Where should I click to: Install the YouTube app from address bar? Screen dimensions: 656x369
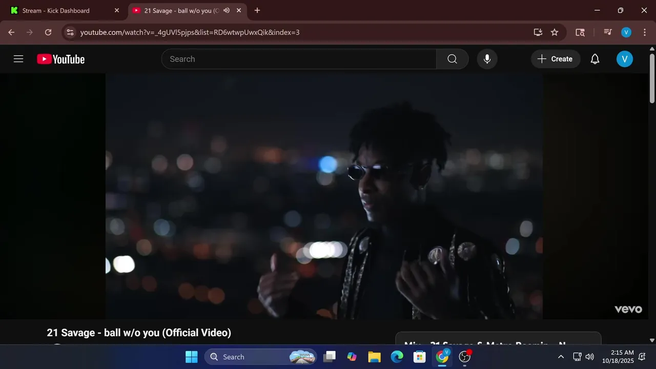538,32
